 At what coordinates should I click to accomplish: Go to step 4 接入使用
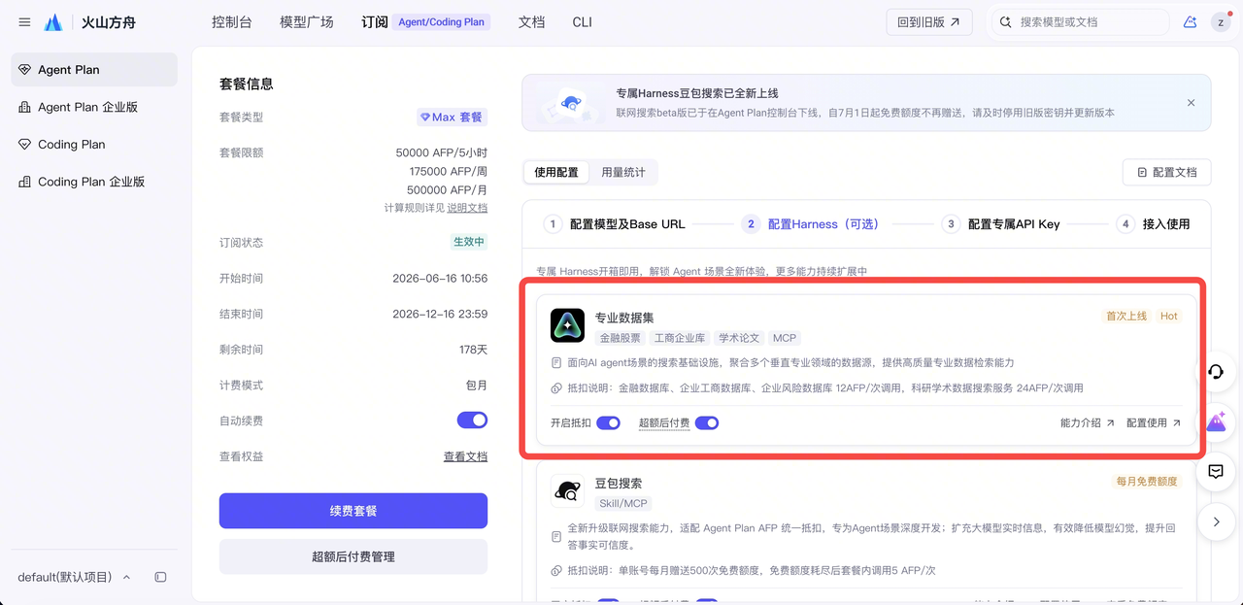[1153, 224]
